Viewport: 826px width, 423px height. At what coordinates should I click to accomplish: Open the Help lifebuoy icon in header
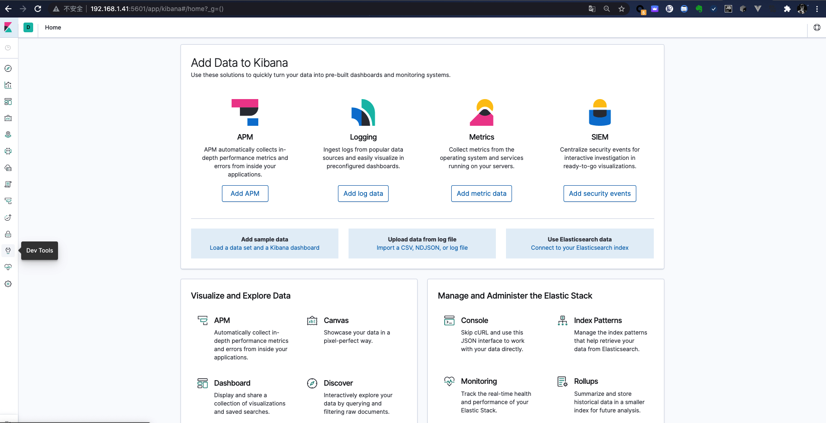pyautogui.click(x=817, y=28)
